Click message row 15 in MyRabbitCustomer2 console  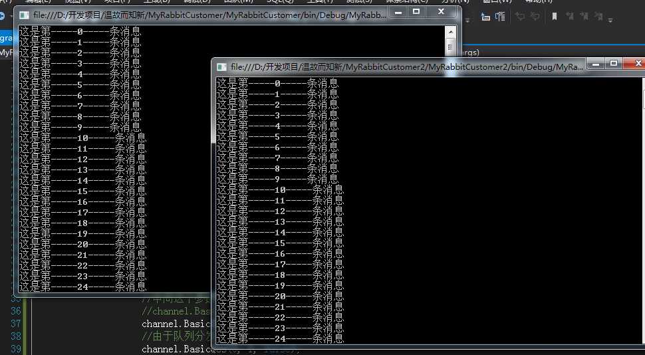click(280, 243)
